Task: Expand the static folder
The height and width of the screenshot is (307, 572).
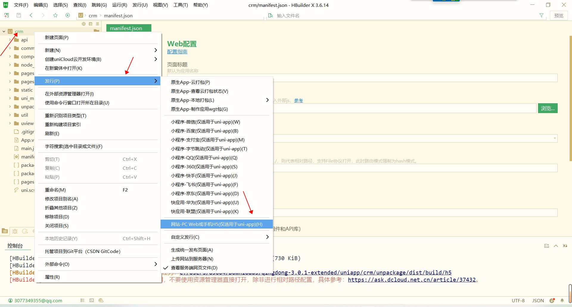Action: (x=10, y=90)
